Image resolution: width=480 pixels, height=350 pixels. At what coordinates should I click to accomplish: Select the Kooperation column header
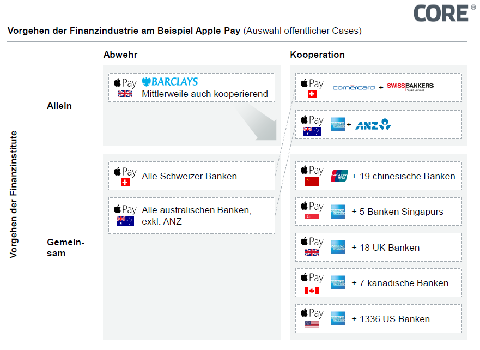pos(317,55)
